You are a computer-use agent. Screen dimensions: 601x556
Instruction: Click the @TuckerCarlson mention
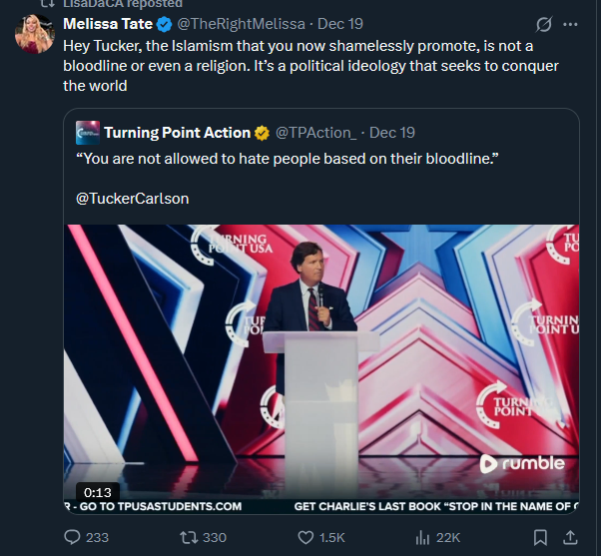click(132, 198)
